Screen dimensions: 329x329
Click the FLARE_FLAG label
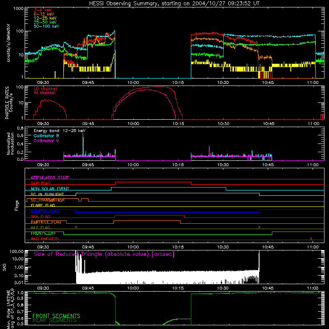tap(43, 205)
